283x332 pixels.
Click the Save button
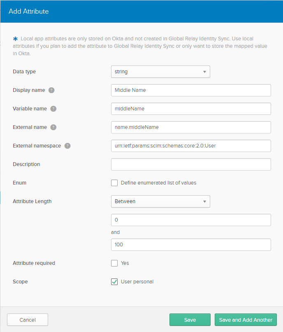tap(190, 320)
